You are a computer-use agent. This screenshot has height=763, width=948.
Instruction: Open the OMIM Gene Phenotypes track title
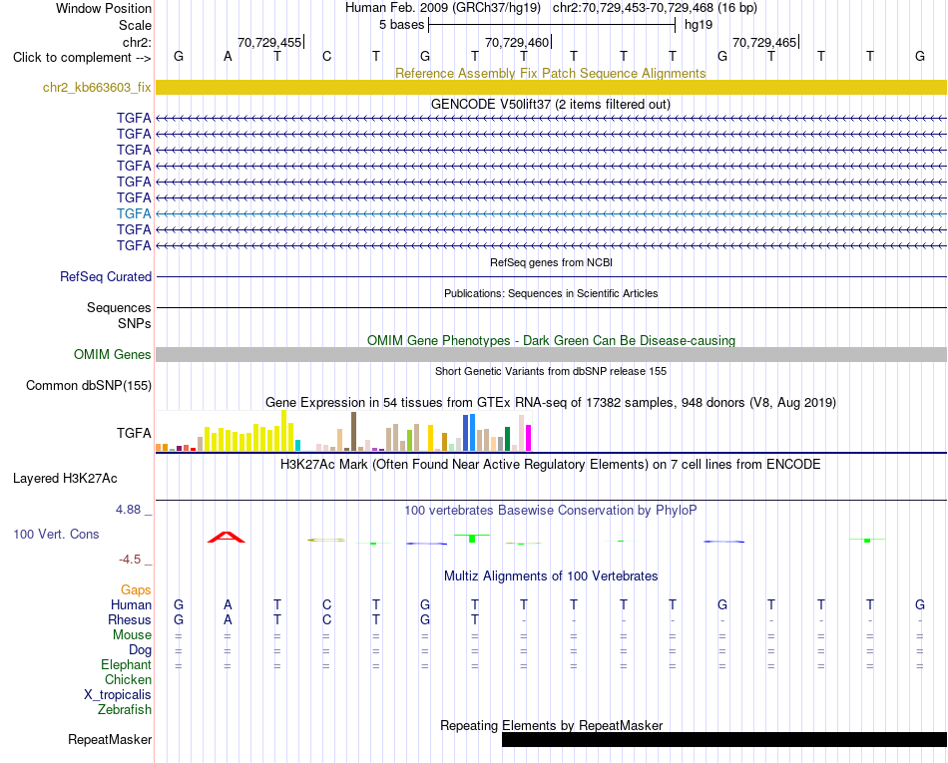551,340
